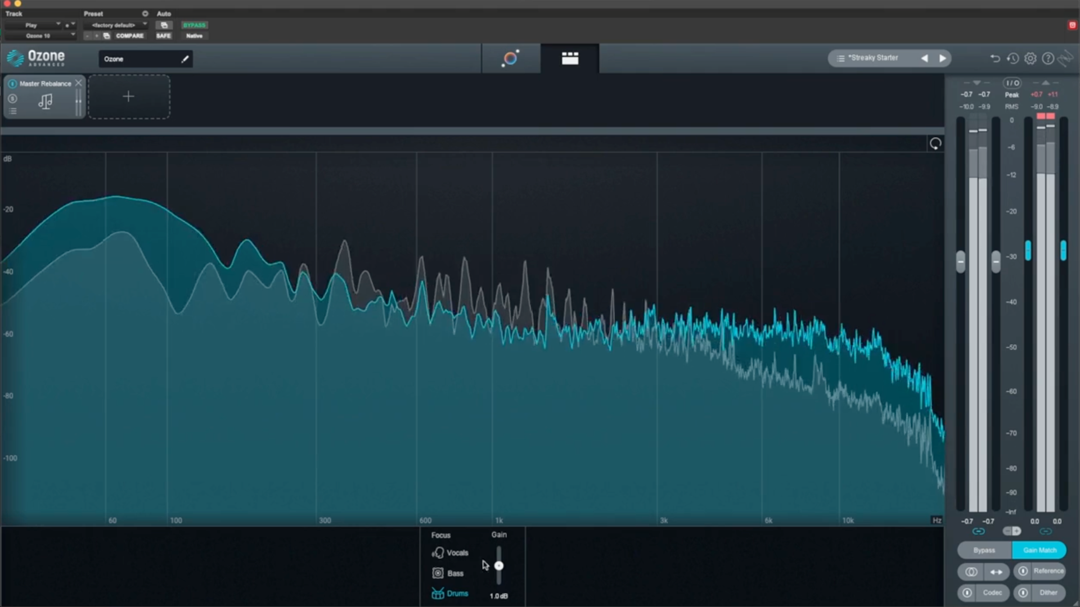This screenshot has height=607, width=1080.
Task: Click the Rebalance Gain slider handle
Action: tap(499, 566)
